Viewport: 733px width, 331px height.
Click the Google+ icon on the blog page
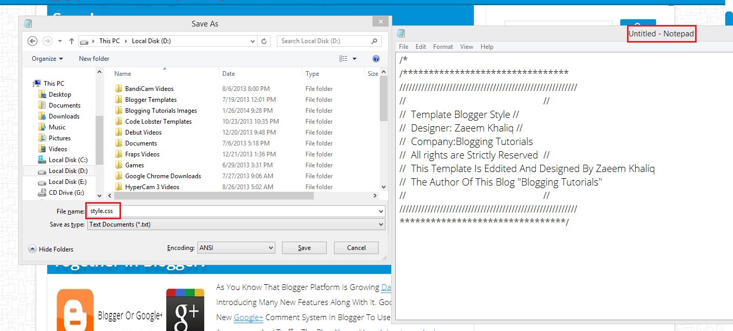tap(185, 309)
